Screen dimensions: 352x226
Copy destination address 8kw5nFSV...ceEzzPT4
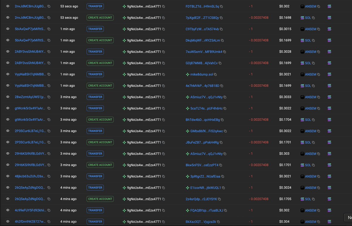tap(221, 165)
